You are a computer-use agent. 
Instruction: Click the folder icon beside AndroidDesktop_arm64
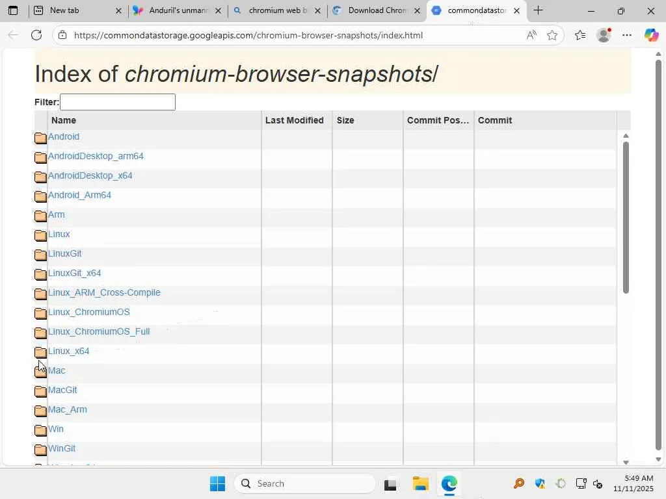pyautogui.click(x=40, y=157)
